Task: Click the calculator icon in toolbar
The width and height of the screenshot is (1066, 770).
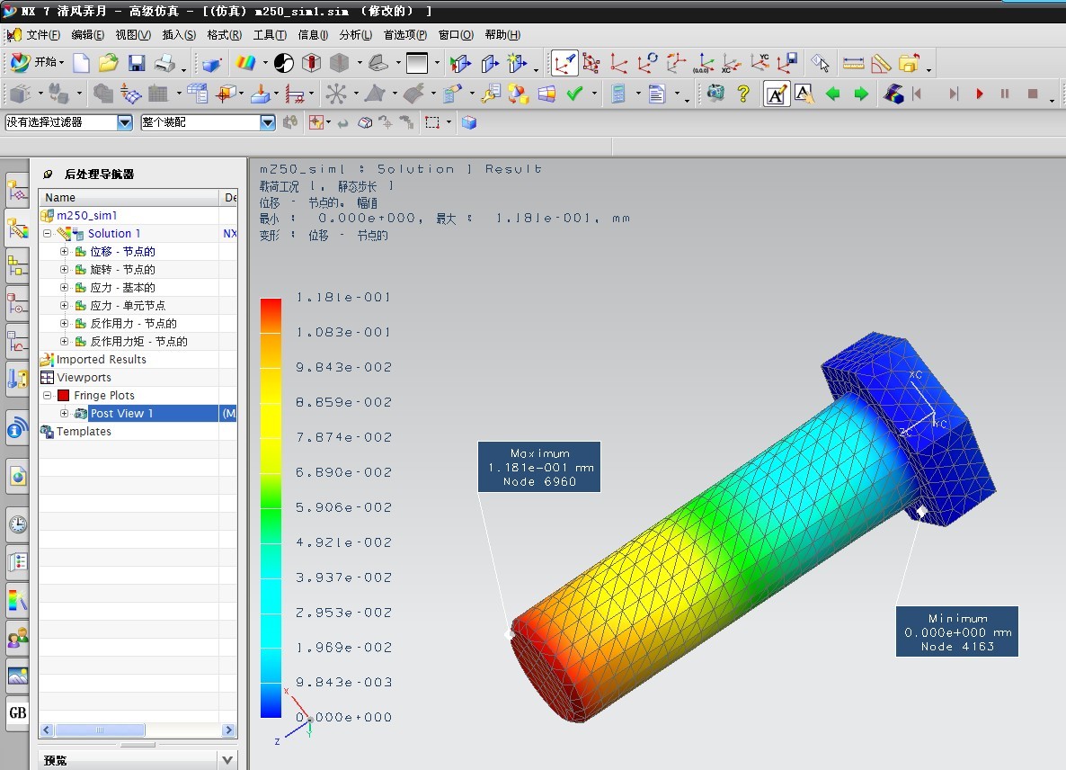Action: pyautogui.click(x=618, y=94)
